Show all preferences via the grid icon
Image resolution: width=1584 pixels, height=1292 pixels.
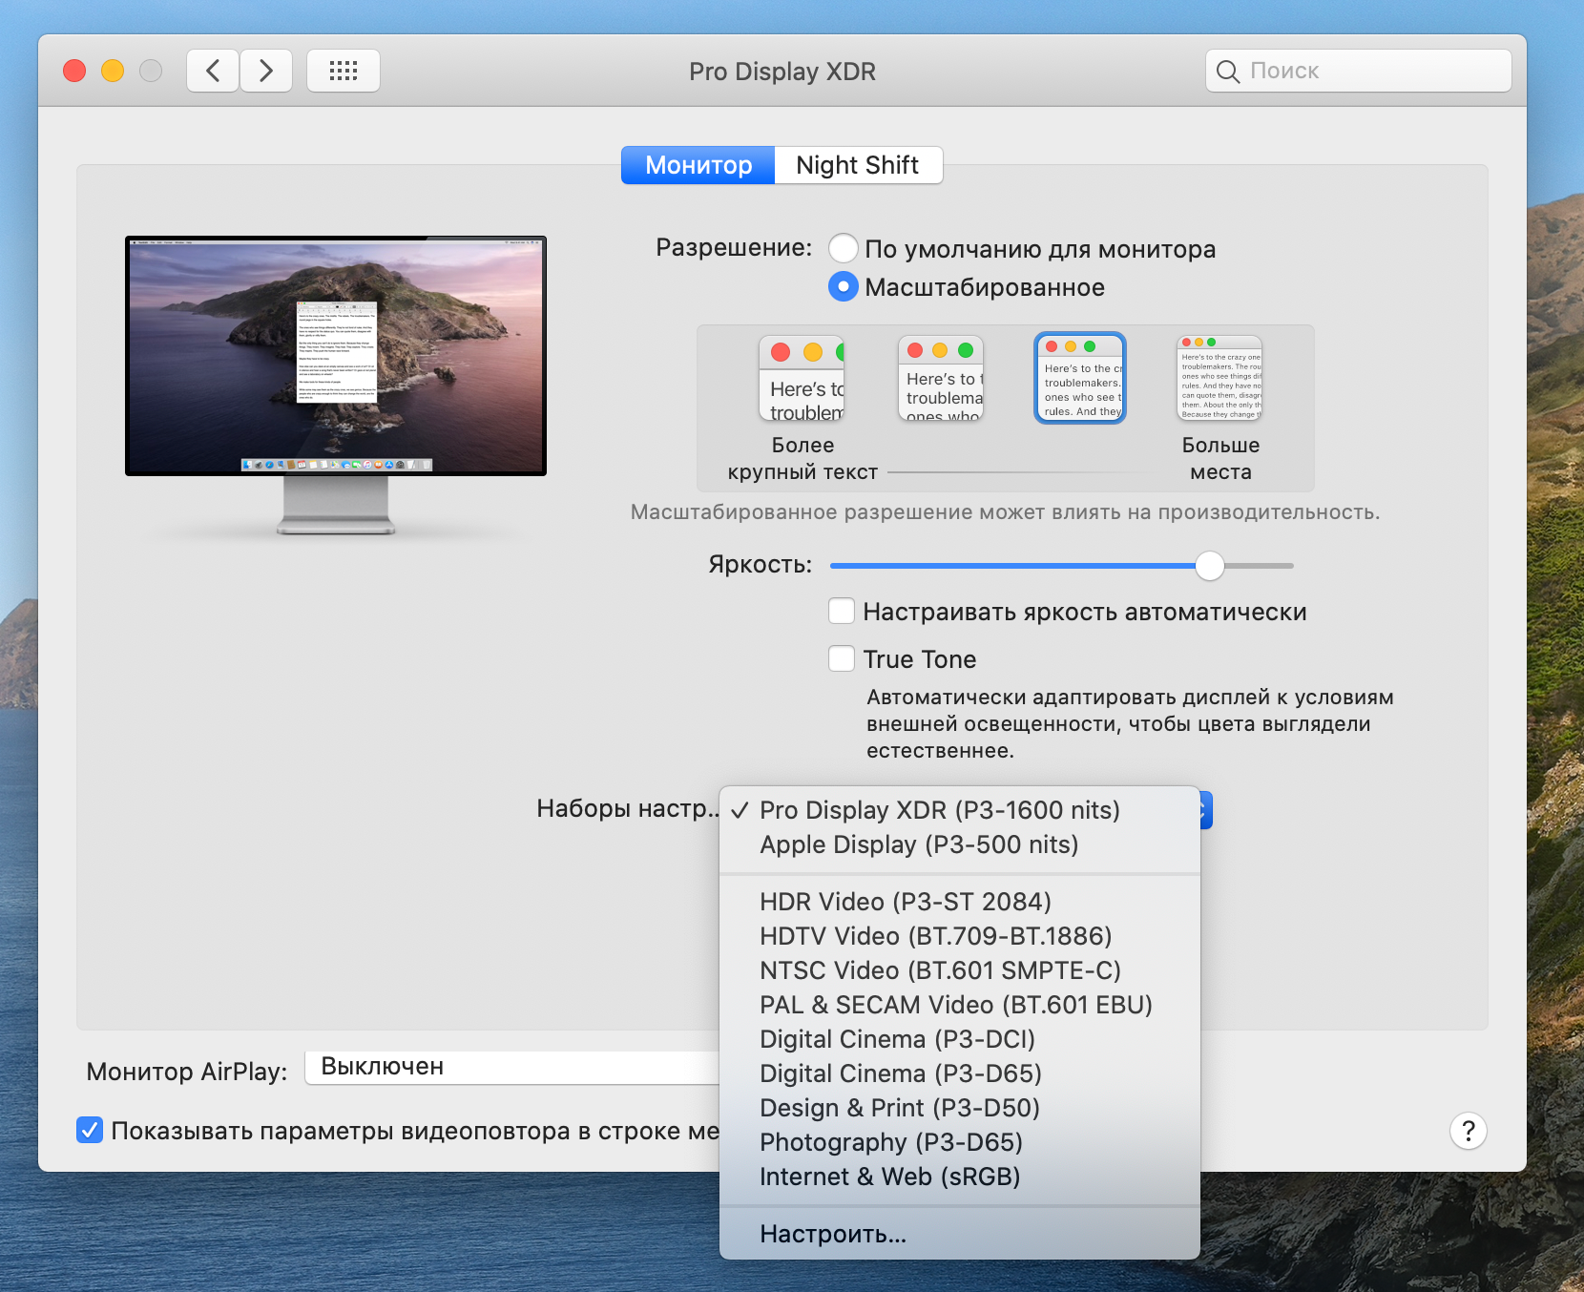(344, 71)
